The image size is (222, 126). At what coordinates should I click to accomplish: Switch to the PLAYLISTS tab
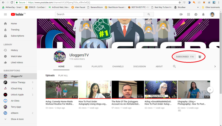click(97, 67)
